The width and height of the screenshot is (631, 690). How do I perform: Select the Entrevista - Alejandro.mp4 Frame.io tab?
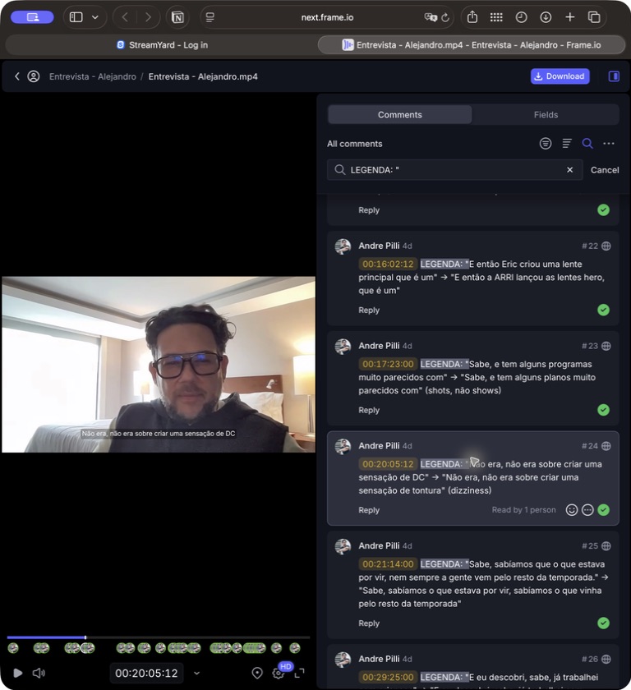[x=472, y=45]
